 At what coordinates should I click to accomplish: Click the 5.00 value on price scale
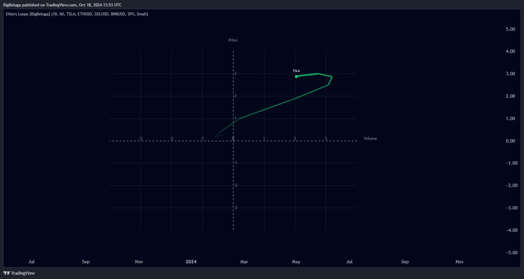point(510,29)
